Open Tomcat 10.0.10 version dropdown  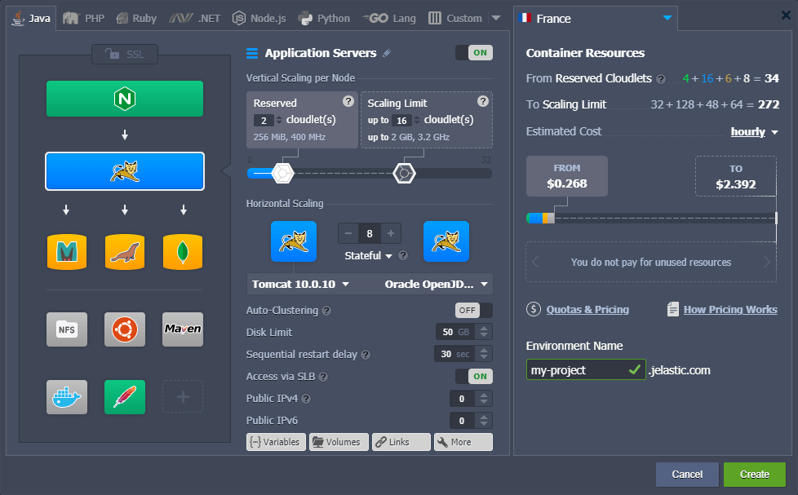301,284
